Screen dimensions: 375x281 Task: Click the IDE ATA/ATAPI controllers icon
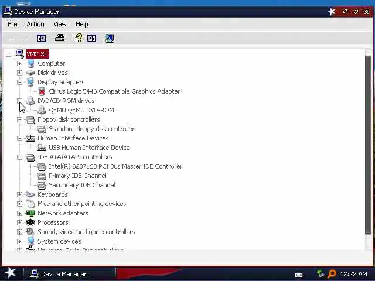30,157
